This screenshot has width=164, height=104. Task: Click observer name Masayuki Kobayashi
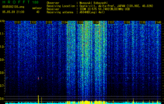tap(93, 3)
